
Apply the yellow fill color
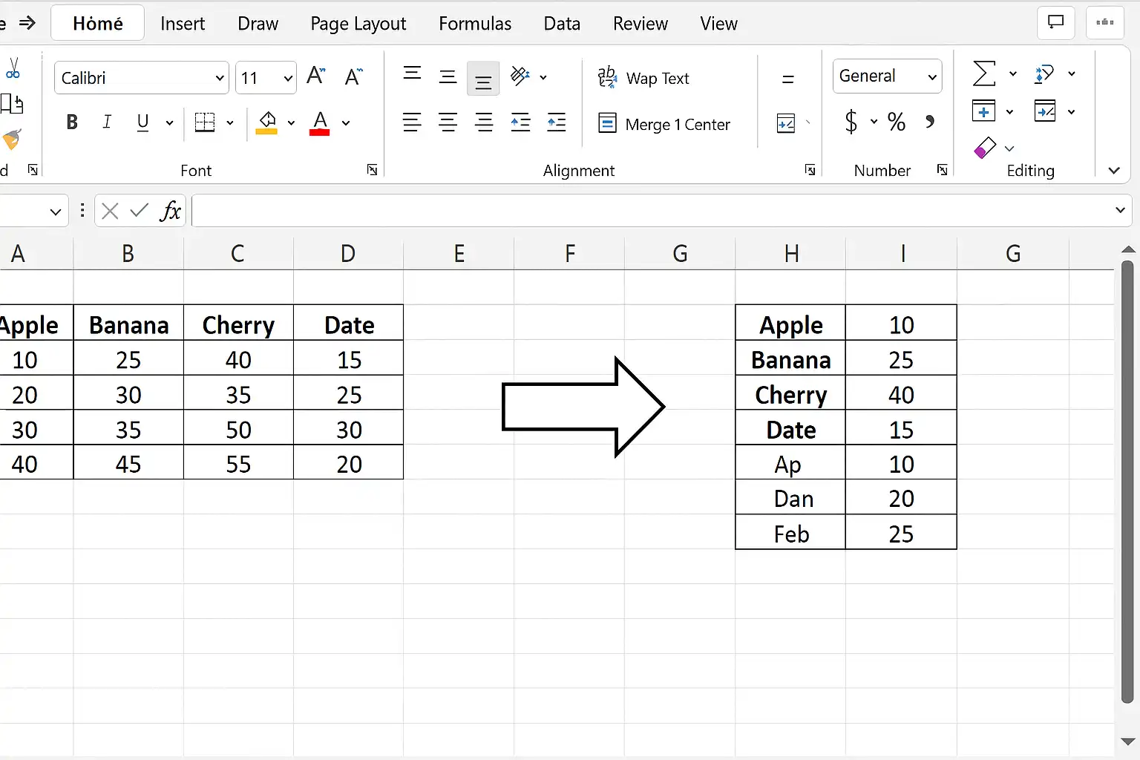(x=266, y=123)
